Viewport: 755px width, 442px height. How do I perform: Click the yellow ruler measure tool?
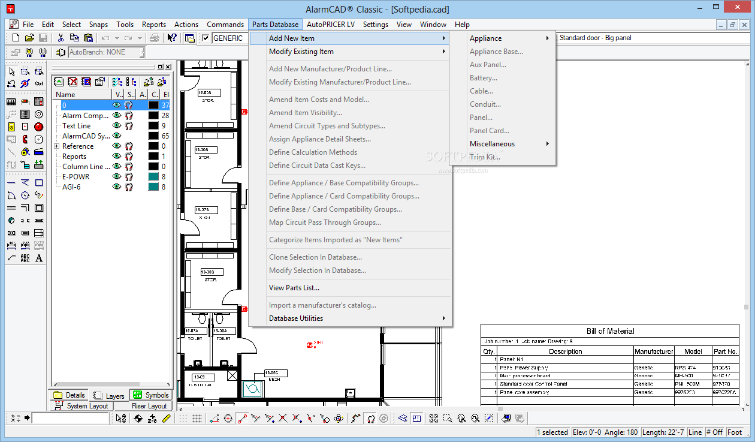[167, 418]
